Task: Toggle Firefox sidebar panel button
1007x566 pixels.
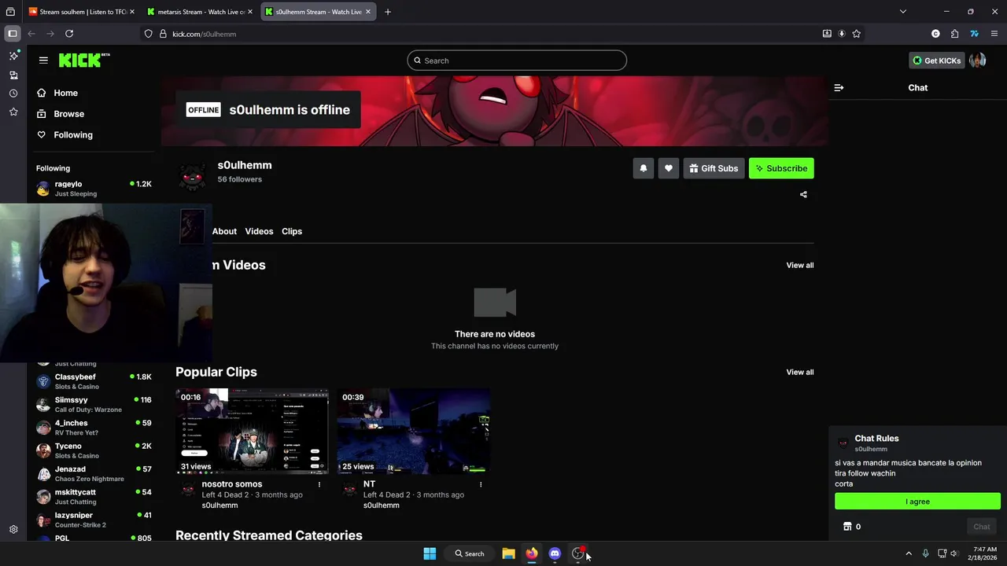Action: (12, 34)
